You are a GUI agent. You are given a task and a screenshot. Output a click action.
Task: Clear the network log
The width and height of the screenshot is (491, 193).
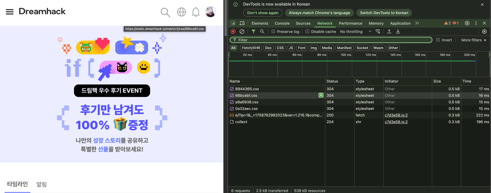point(242,31)
